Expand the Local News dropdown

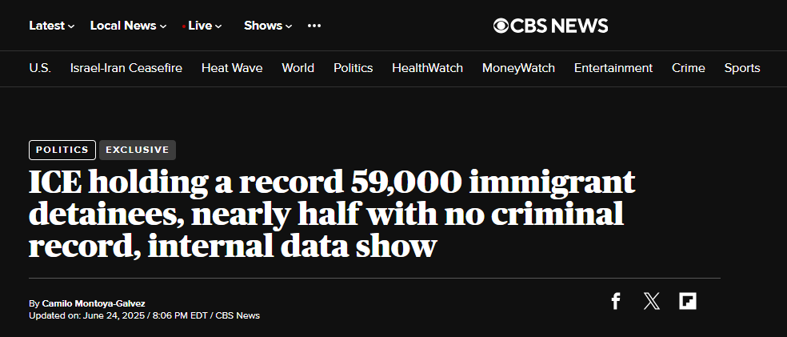click(128, 26)
